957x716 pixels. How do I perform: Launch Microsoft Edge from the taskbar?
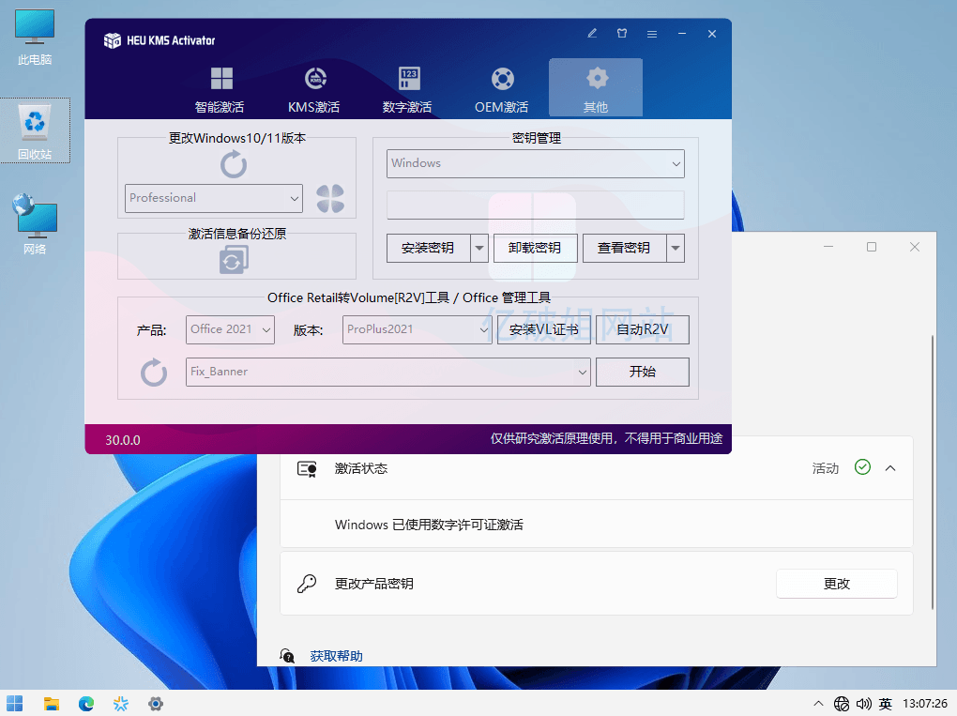click(86, 703)
